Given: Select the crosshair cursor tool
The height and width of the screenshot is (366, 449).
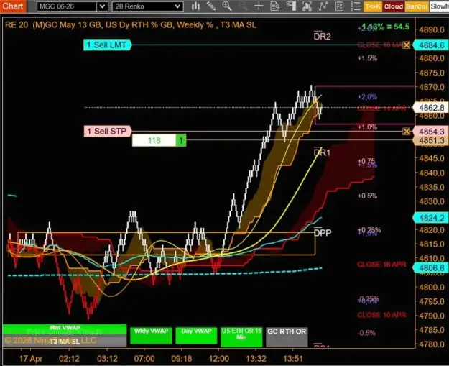Looking at the screenshot, I should pos(259,6).
